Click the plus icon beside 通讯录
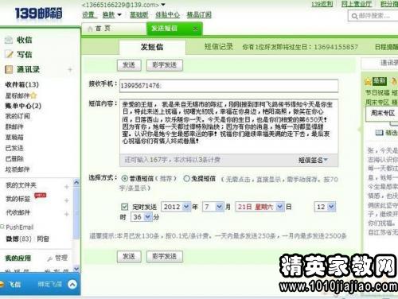The height and width of the screenshot is (299, 398). tap(70, 70)
